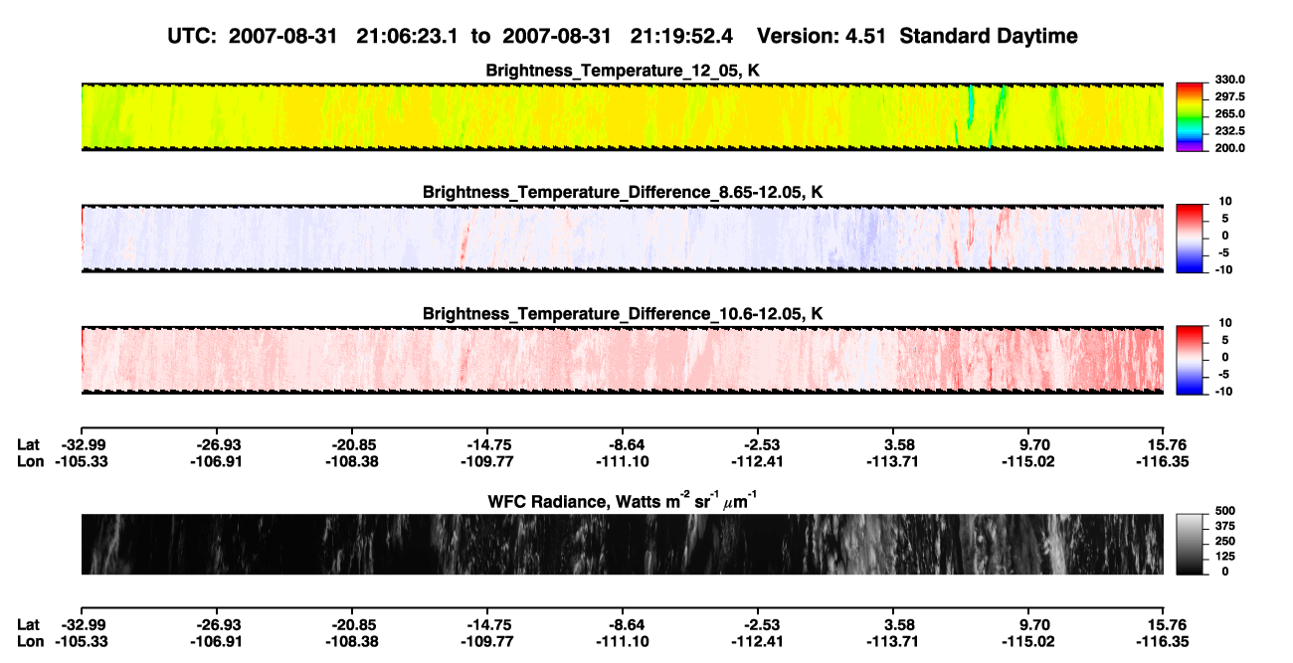Click the '375' tick on WFC colorbar

click(1225, 526)
